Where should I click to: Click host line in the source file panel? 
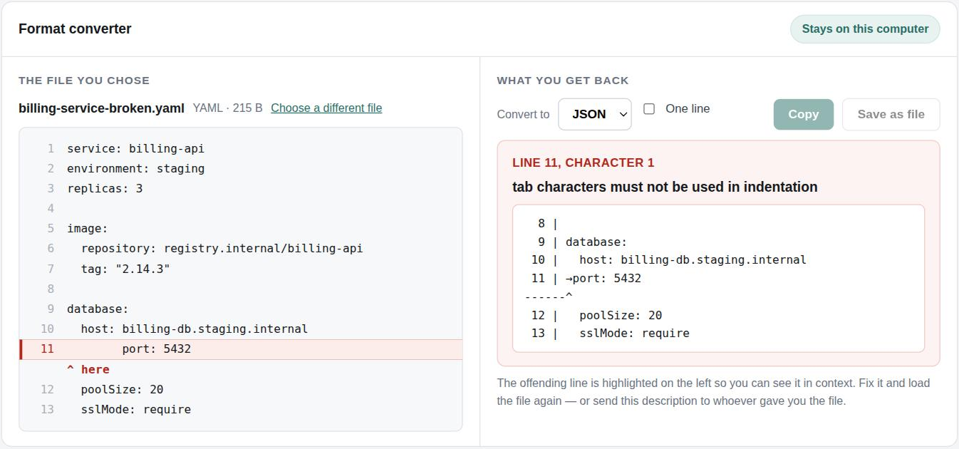click(x=194, y=329)
